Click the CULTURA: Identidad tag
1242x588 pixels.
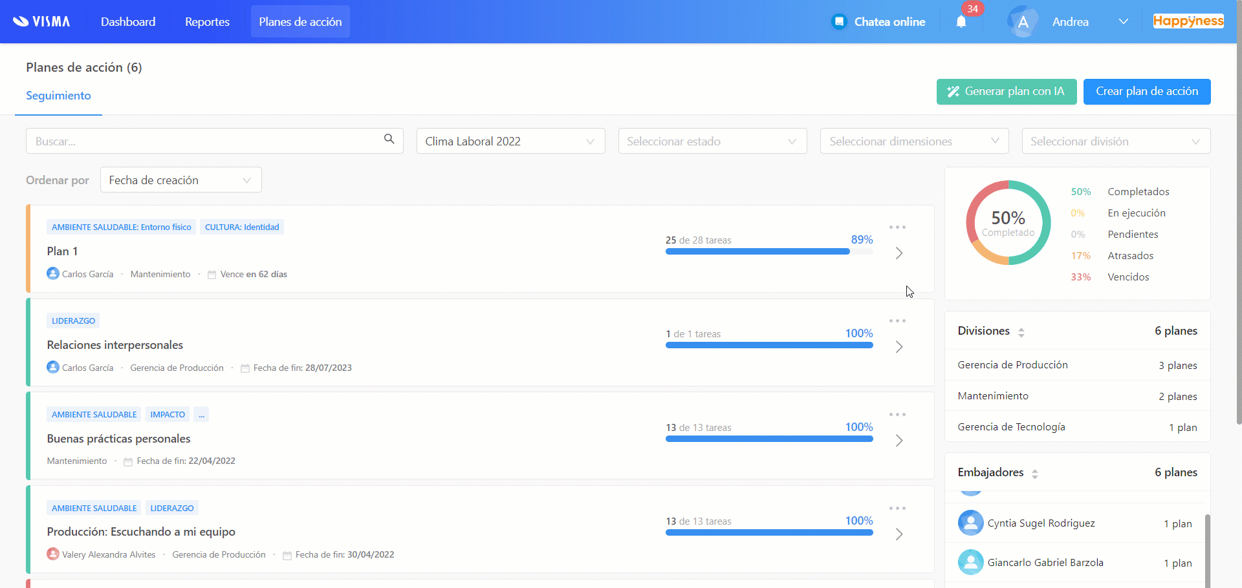point(242,227)
